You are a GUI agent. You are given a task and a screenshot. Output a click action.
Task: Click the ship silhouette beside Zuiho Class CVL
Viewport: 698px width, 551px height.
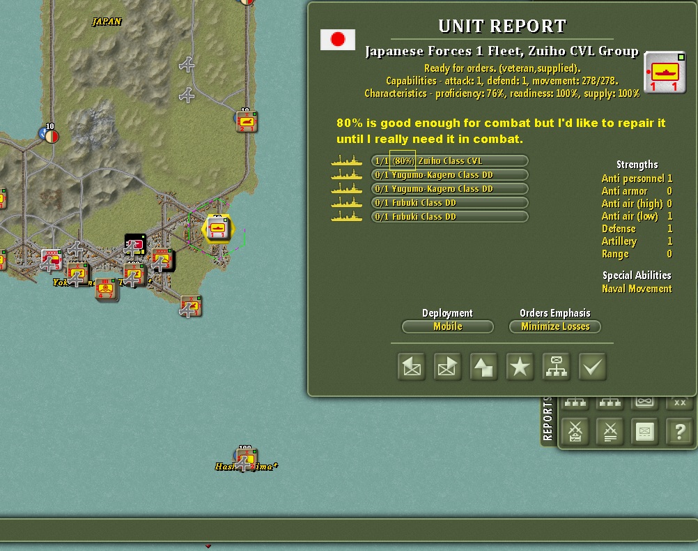coord(346,160)
